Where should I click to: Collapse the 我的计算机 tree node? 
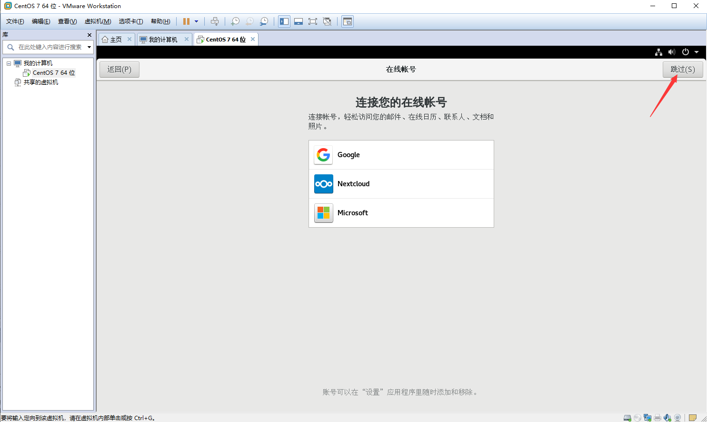click(x=9, y=63)
